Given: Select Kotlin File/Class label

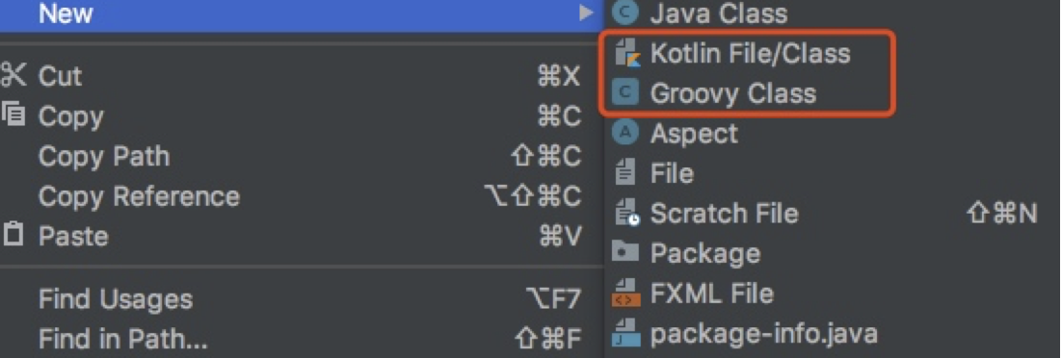Looking at the screenshot, I should (x=750, y=53).
